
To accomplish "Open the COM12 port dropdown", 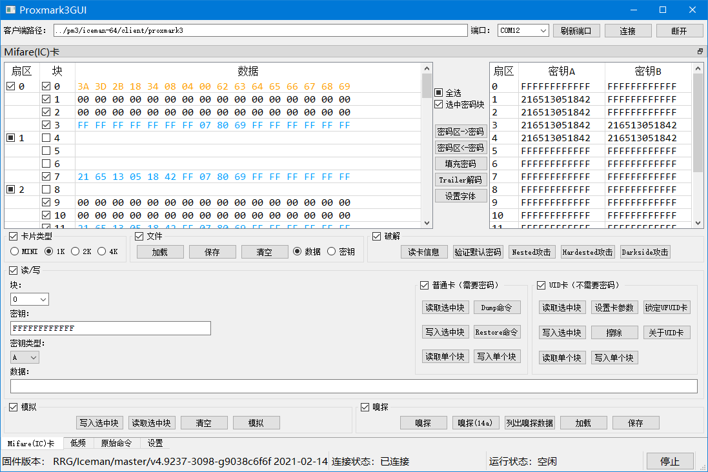I will 523,31.
